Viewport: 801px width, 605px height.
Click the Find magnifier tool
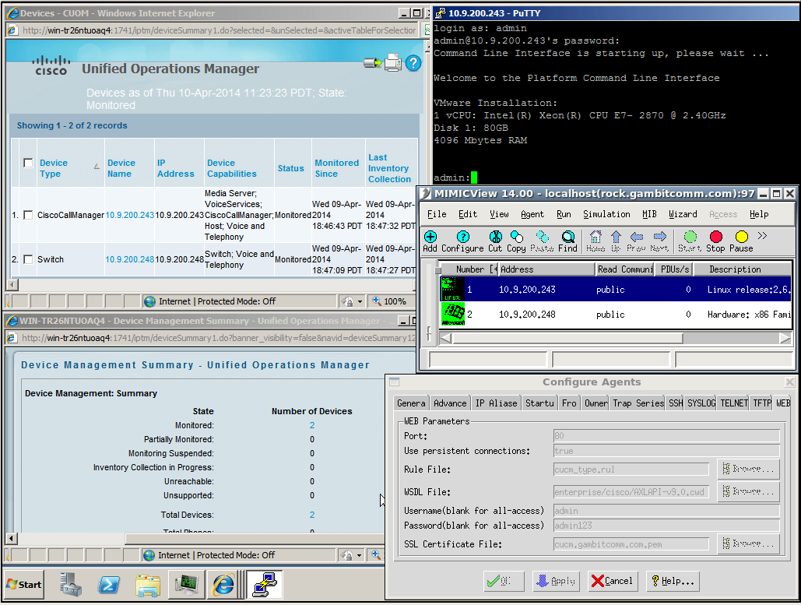click(x=568, y=237)
